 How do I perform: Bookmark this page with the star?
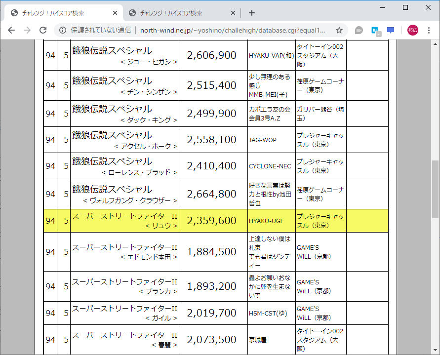[x=339, y=30]
